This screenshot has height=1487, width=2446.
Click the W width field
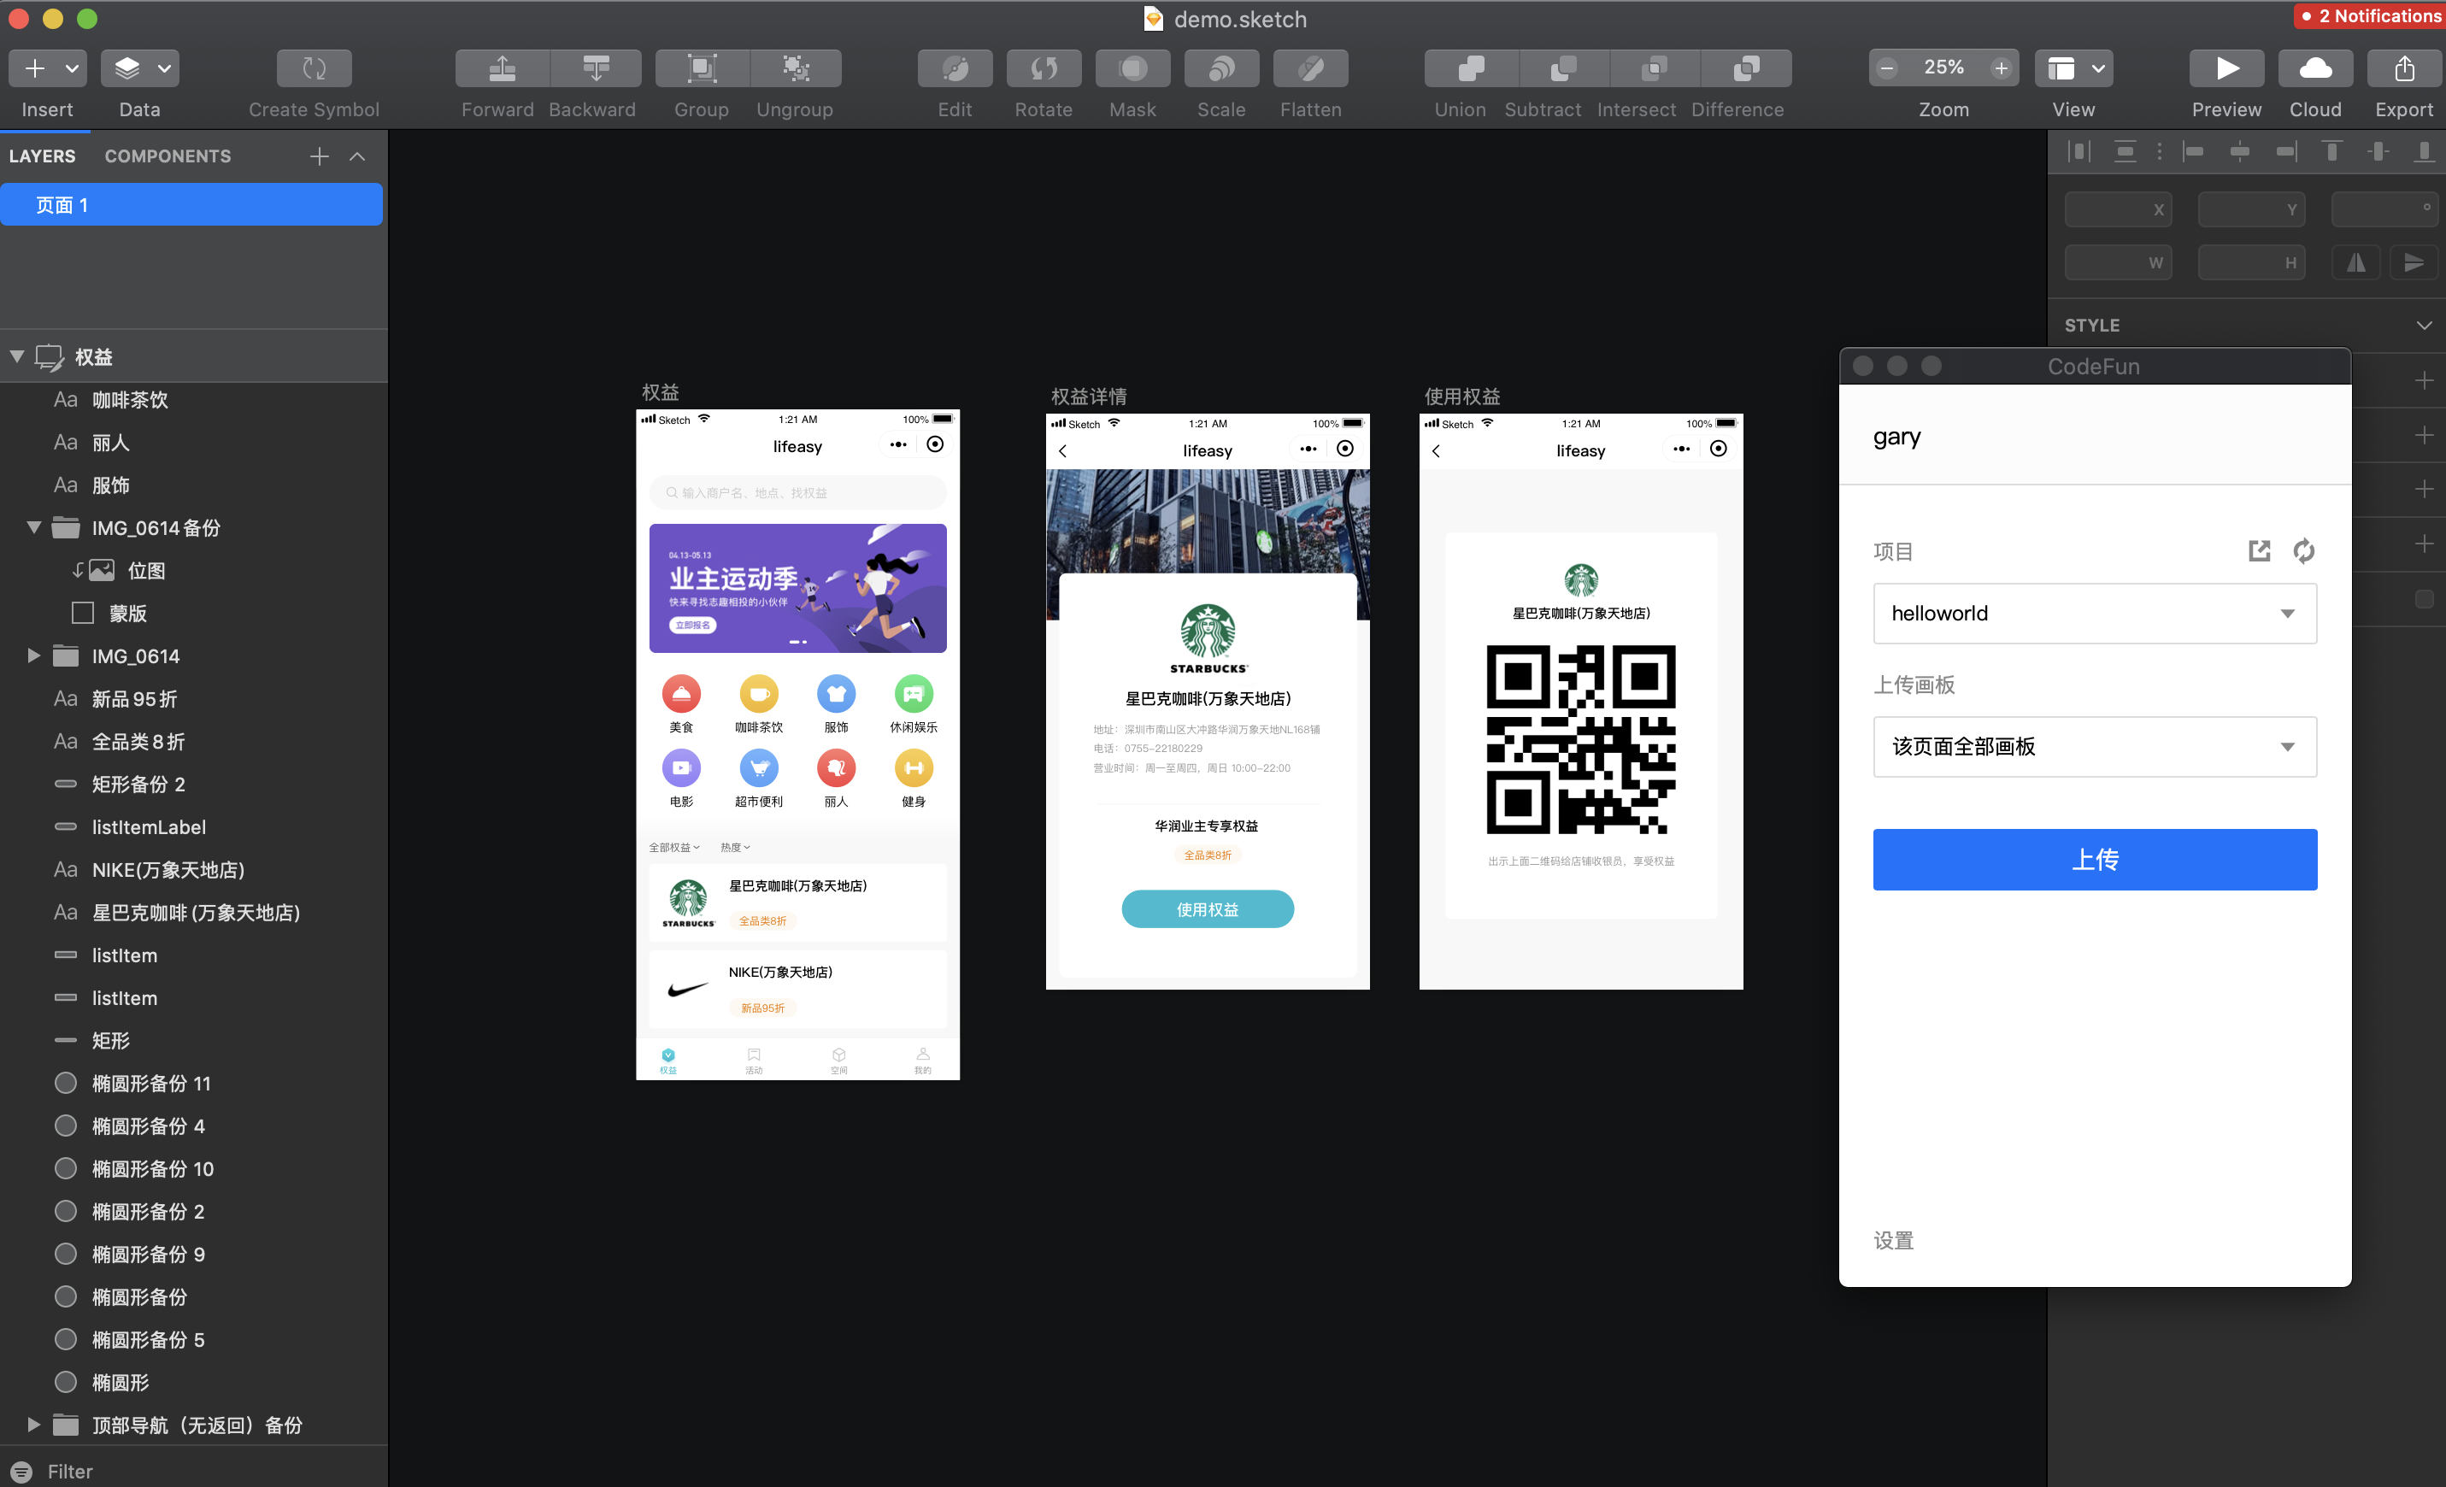[2118, 263]
